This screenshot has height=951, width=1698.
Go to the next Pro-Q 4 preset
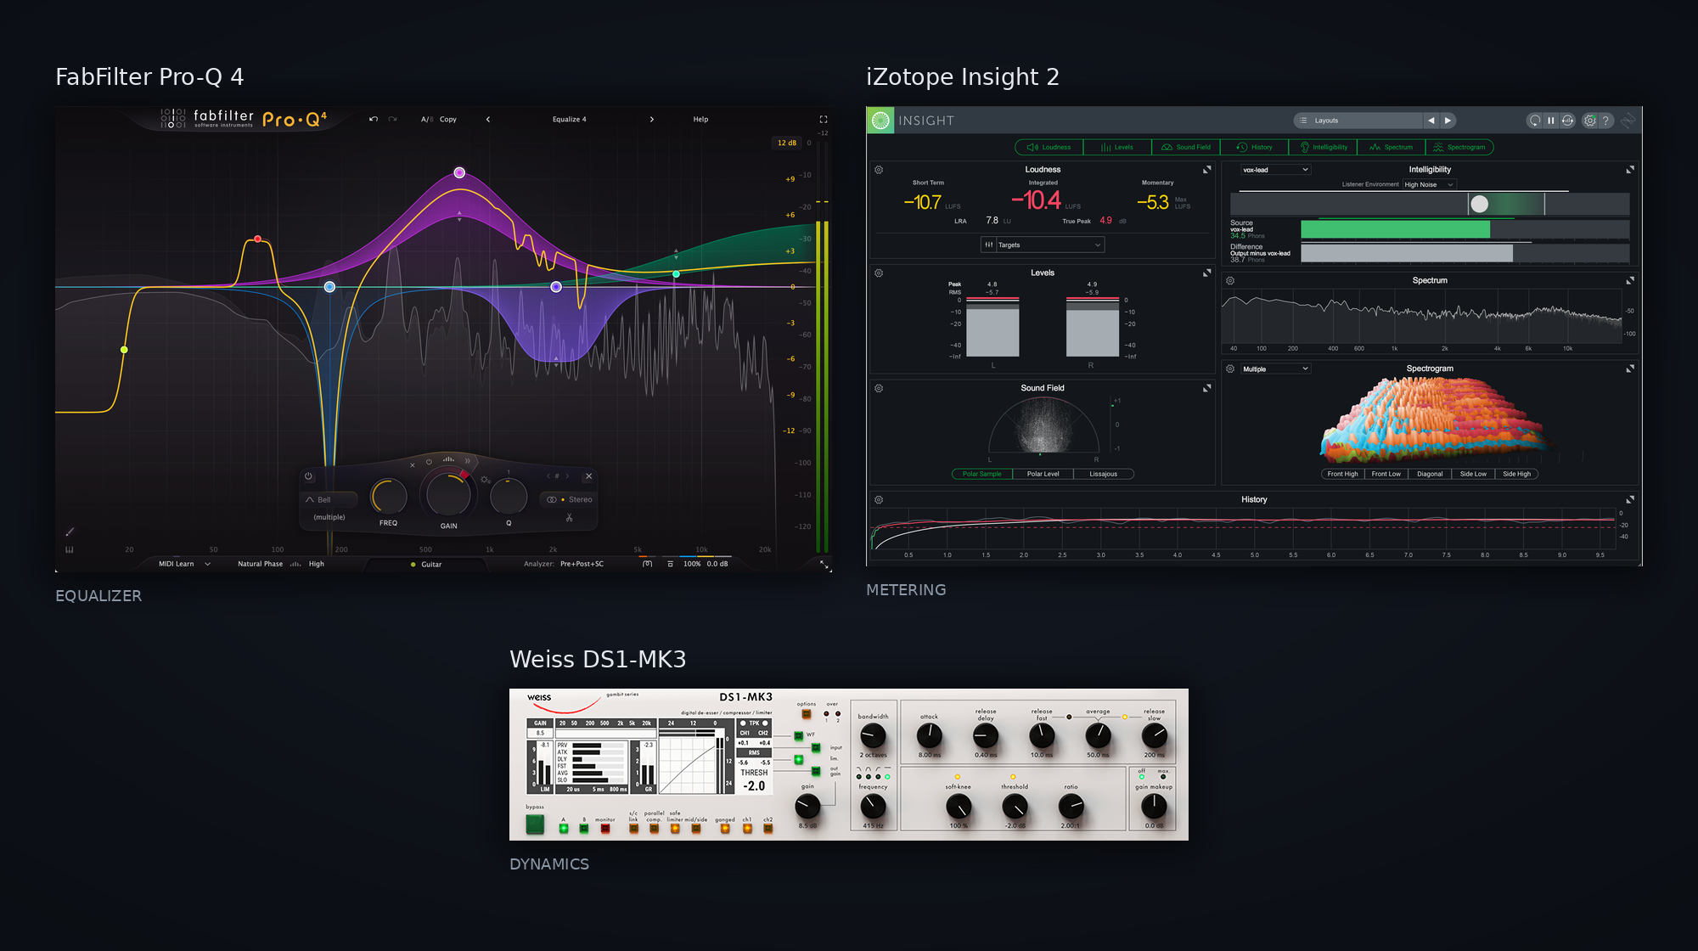(651, 119)
